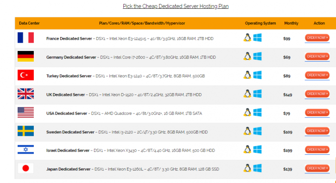Click Linux penguin icon in Japan row

pyautogui.click(x=247, y=168)
